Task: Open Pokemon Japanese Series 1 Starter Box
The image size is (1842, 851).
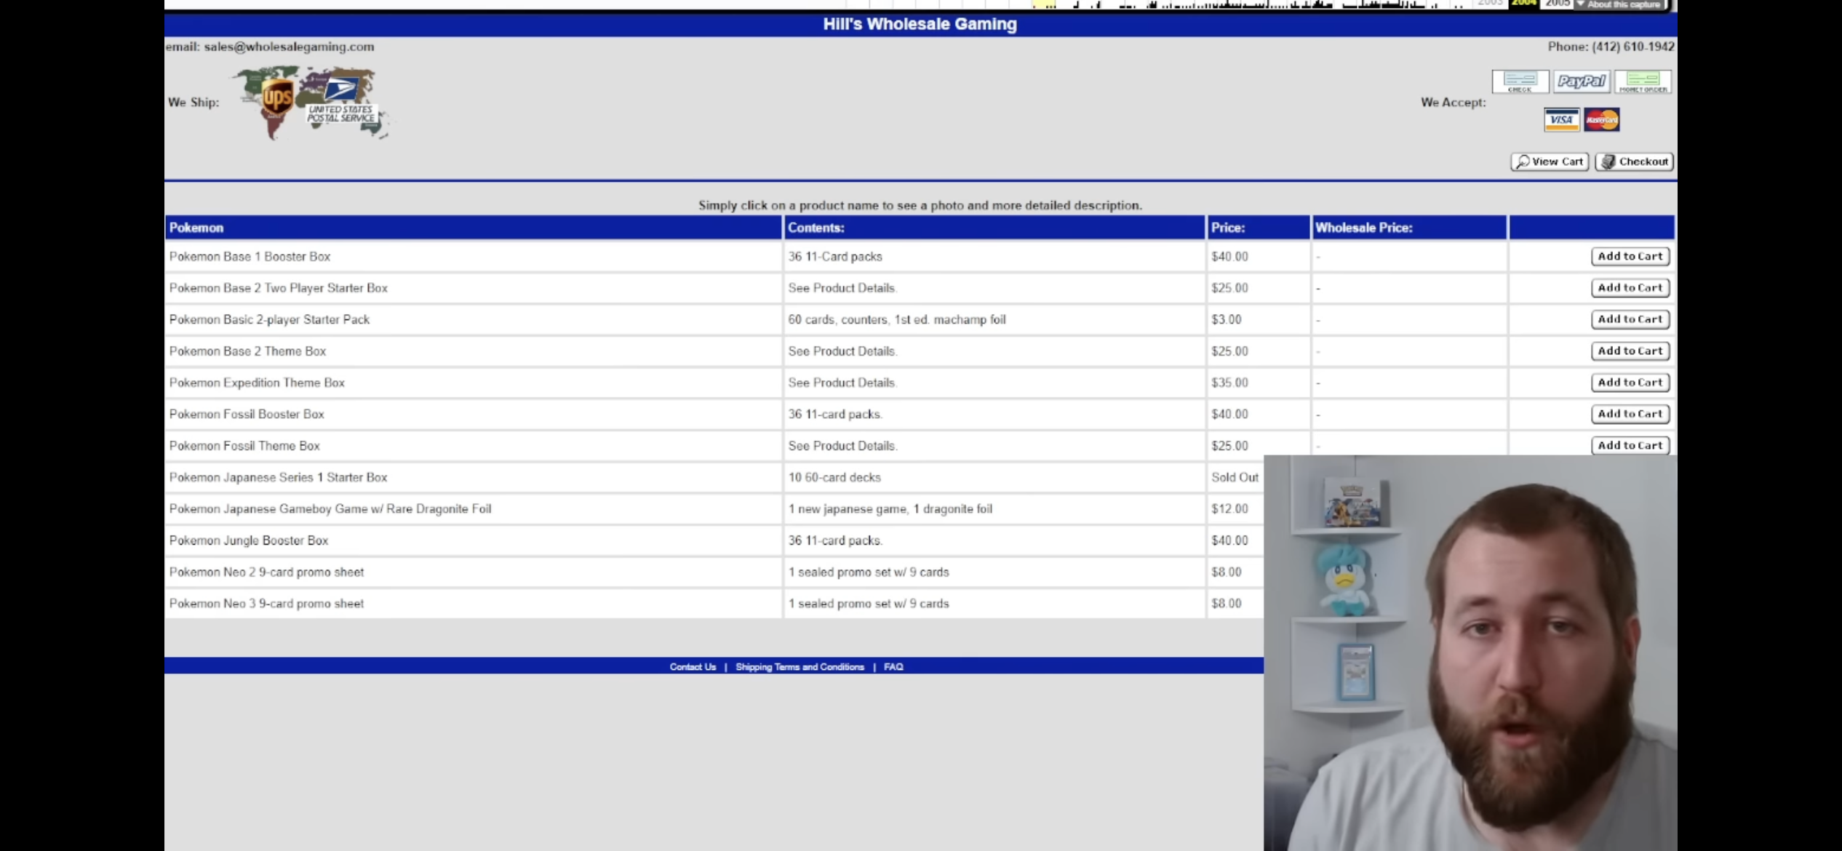Action: pyautogui.click(x=278, y=477)
